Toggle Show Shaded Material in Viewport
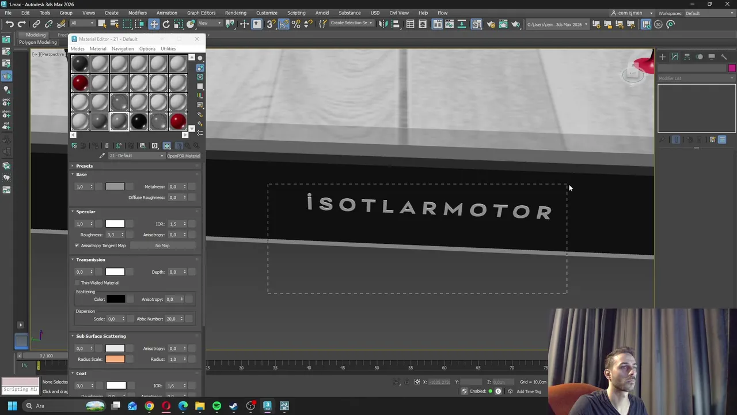This screenshot has height=415, width=737. point(166,146)
